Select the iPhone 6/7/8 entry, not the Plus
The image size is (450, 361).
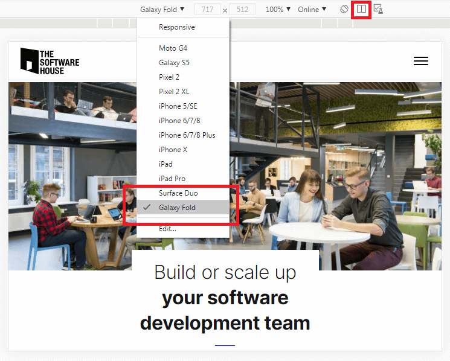point(183,120)
